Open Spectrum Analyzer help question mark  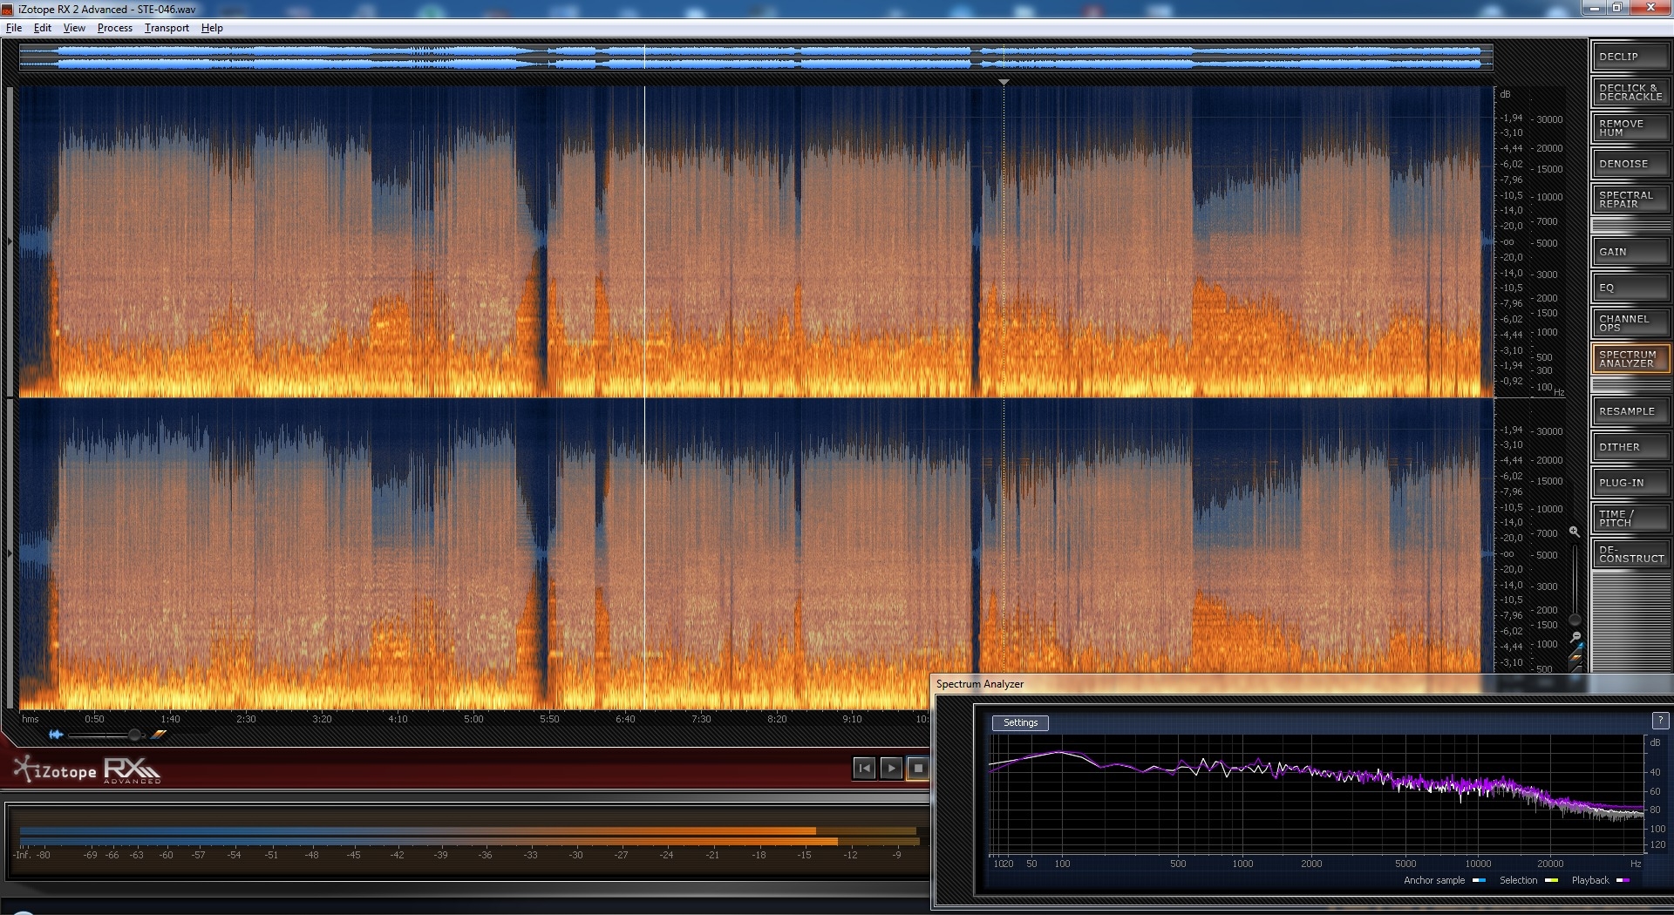[1660, 721]
